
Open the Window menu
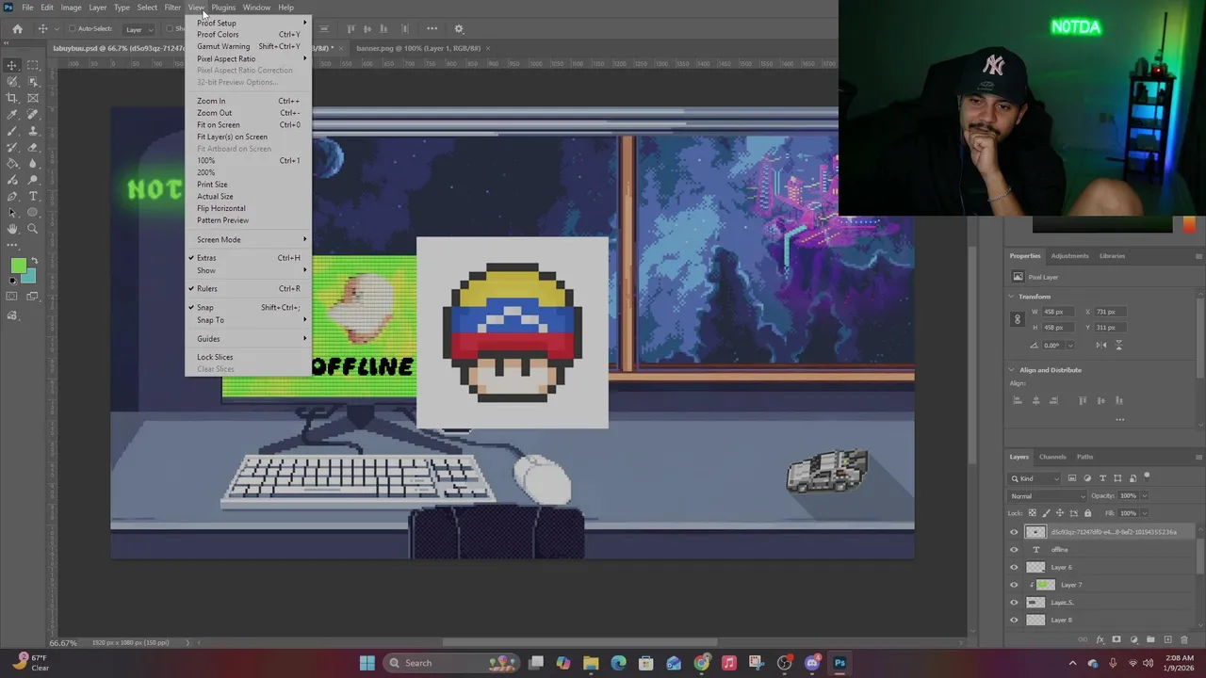point(256,8)
